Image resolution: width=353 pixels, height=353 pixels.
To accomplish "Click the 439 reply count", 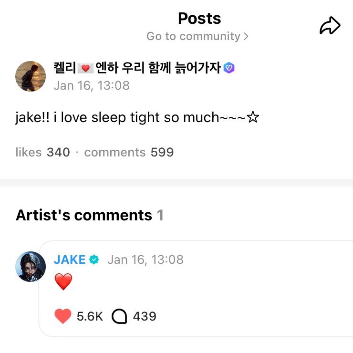I will pos(145,316).
